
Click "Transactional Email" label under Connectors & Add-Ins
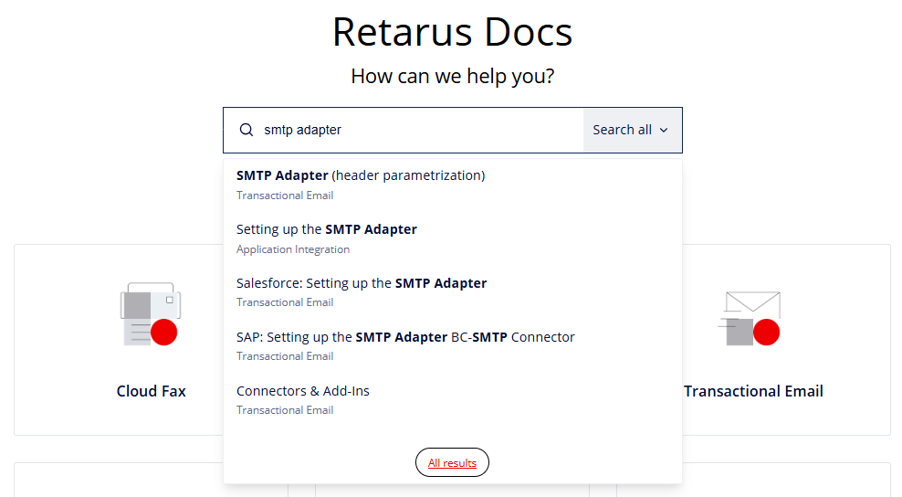click(x=285, y=410)
